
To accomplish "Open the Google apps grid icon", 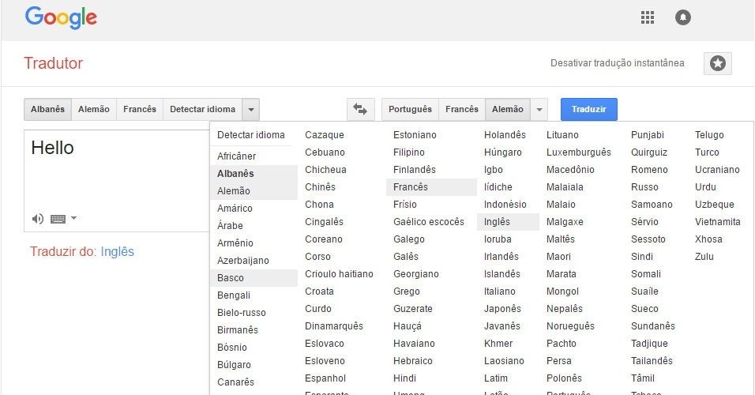I will (x=647, y=17).
